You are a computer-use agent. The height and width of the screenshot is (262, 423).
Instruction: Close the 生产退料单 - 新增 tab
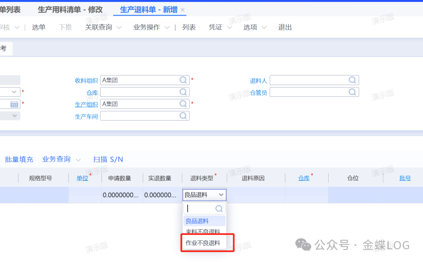(183, 10)
